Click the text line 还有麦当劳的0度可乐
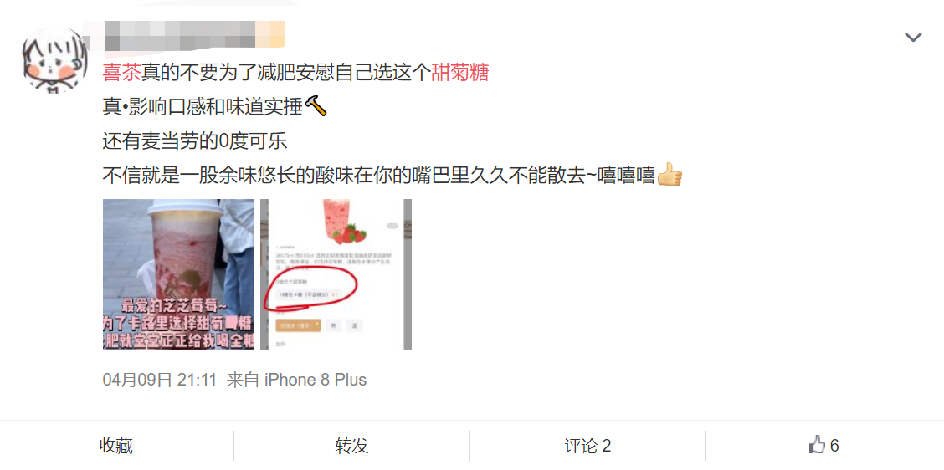 195,141
